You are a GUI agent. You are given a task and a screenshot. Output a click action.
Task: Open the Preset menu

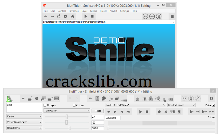103,11
